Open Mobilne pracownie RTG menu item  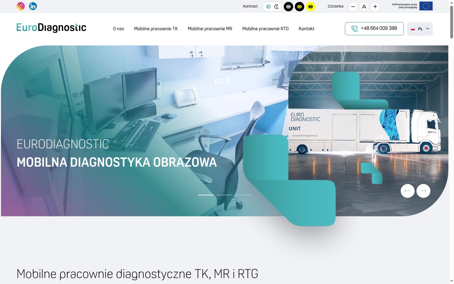(x=265, y=29)
